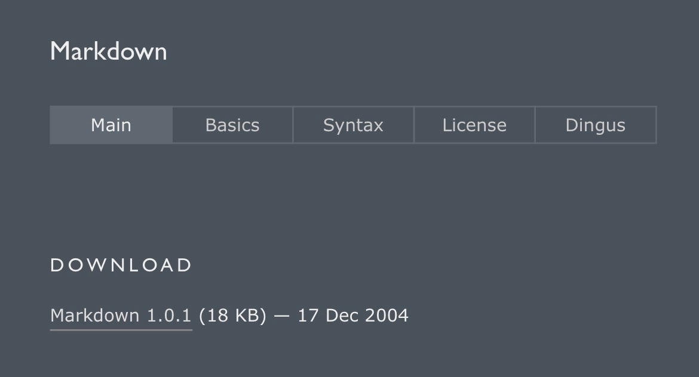
Task: Click the month Dec in the date
Action: [342, 316]
